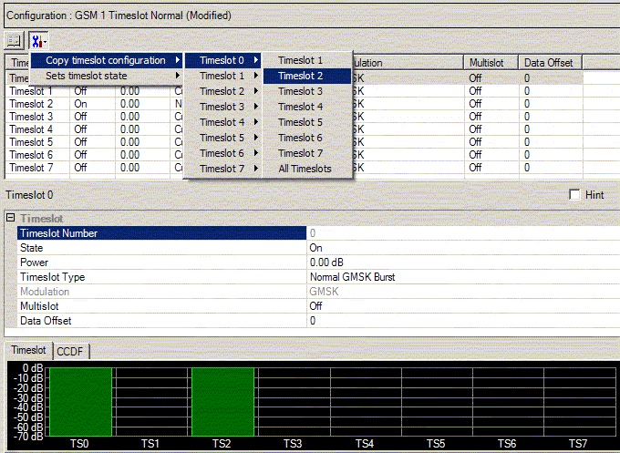Click the 0.00 power cell of Timeslot 4
This screenshot has height=453, width=620.
point(142,129)
